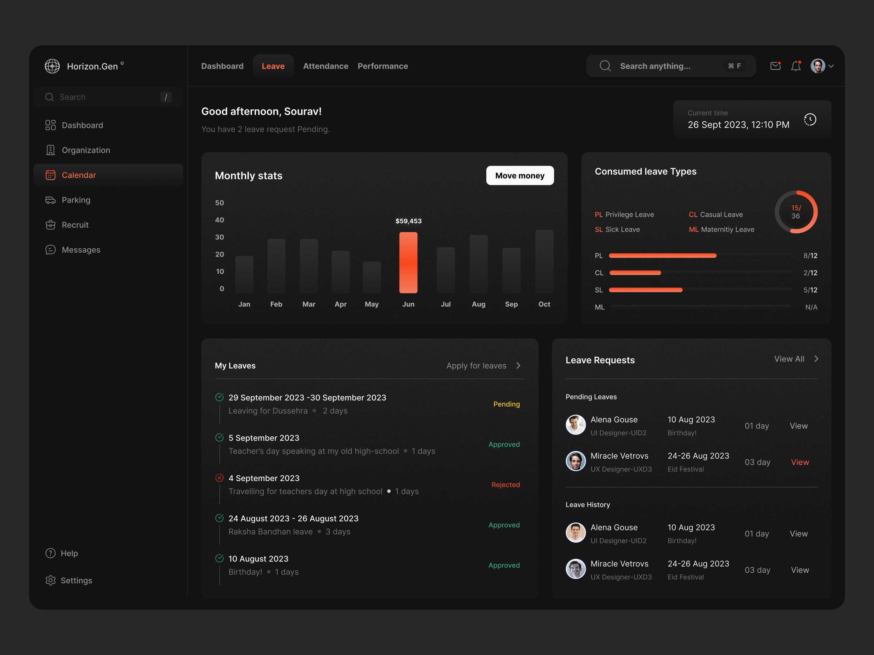Open the Parking section icon
The width and height of the screenshot is (874, 655).
(x=50, y=200)
